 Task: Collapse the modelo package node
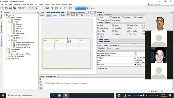9,22
